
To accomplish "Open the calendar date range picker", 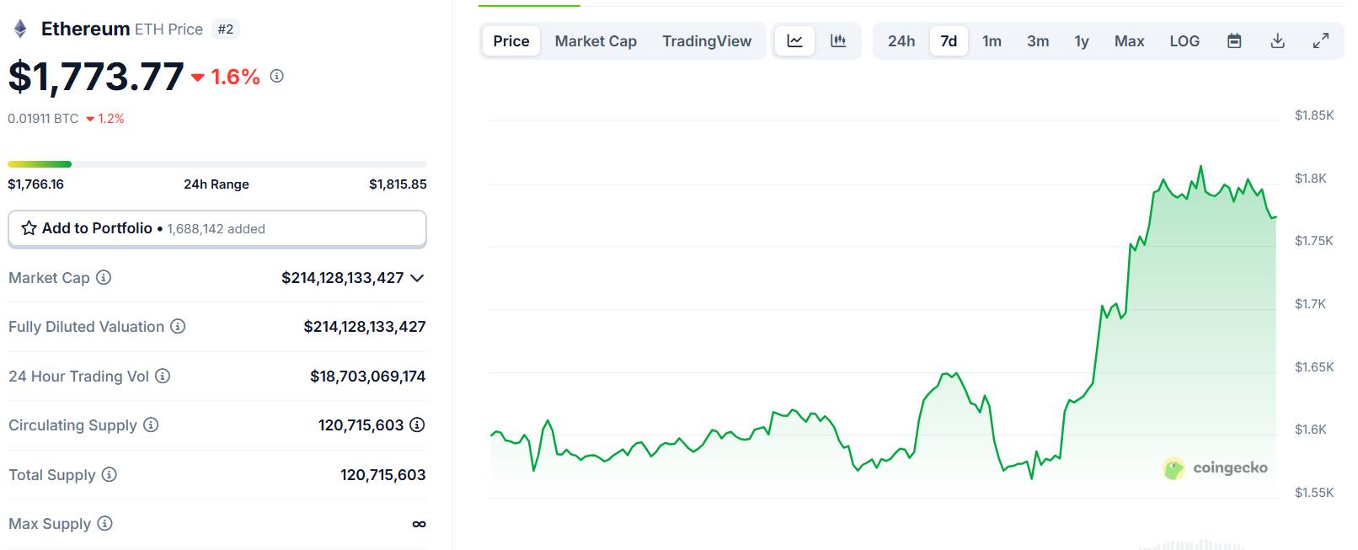I will (x=1234, y=40).
